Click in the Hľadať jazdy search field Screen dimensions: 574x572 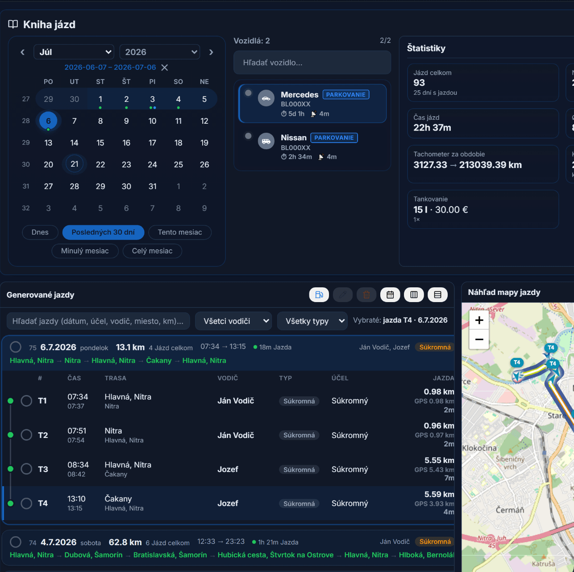pos(98,321)
